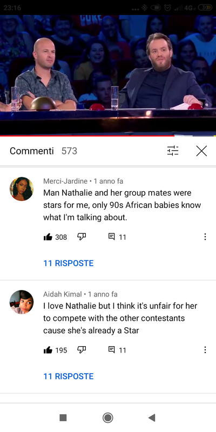This screenshot has width=216, height=432.
Task: Expand 11 RISPOSTE under Aidah Kimal's comment
Action: pos(69,376)
